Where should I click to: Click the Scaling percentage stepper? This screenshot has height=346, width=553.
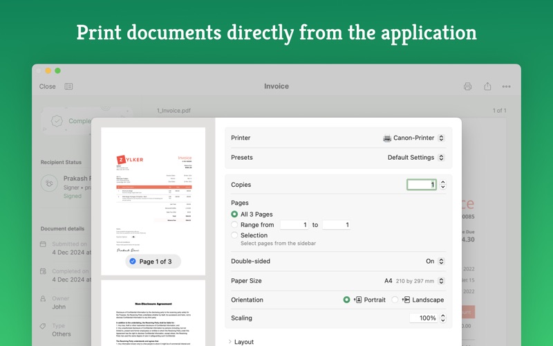442,318
